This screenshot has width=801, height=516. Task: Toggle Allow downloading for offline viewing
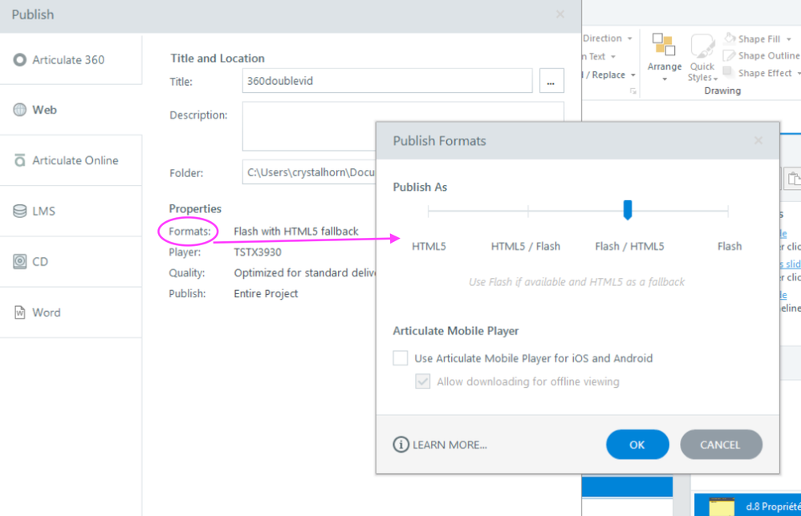(423, 381)
